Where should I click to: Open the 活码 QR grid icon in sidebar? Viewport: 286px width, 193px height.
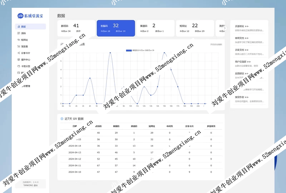[19, 33]
